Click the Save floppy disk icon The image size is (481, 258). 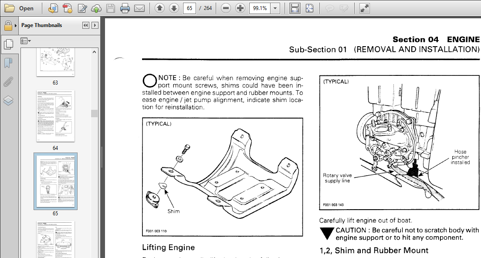[x=111, y=8]
